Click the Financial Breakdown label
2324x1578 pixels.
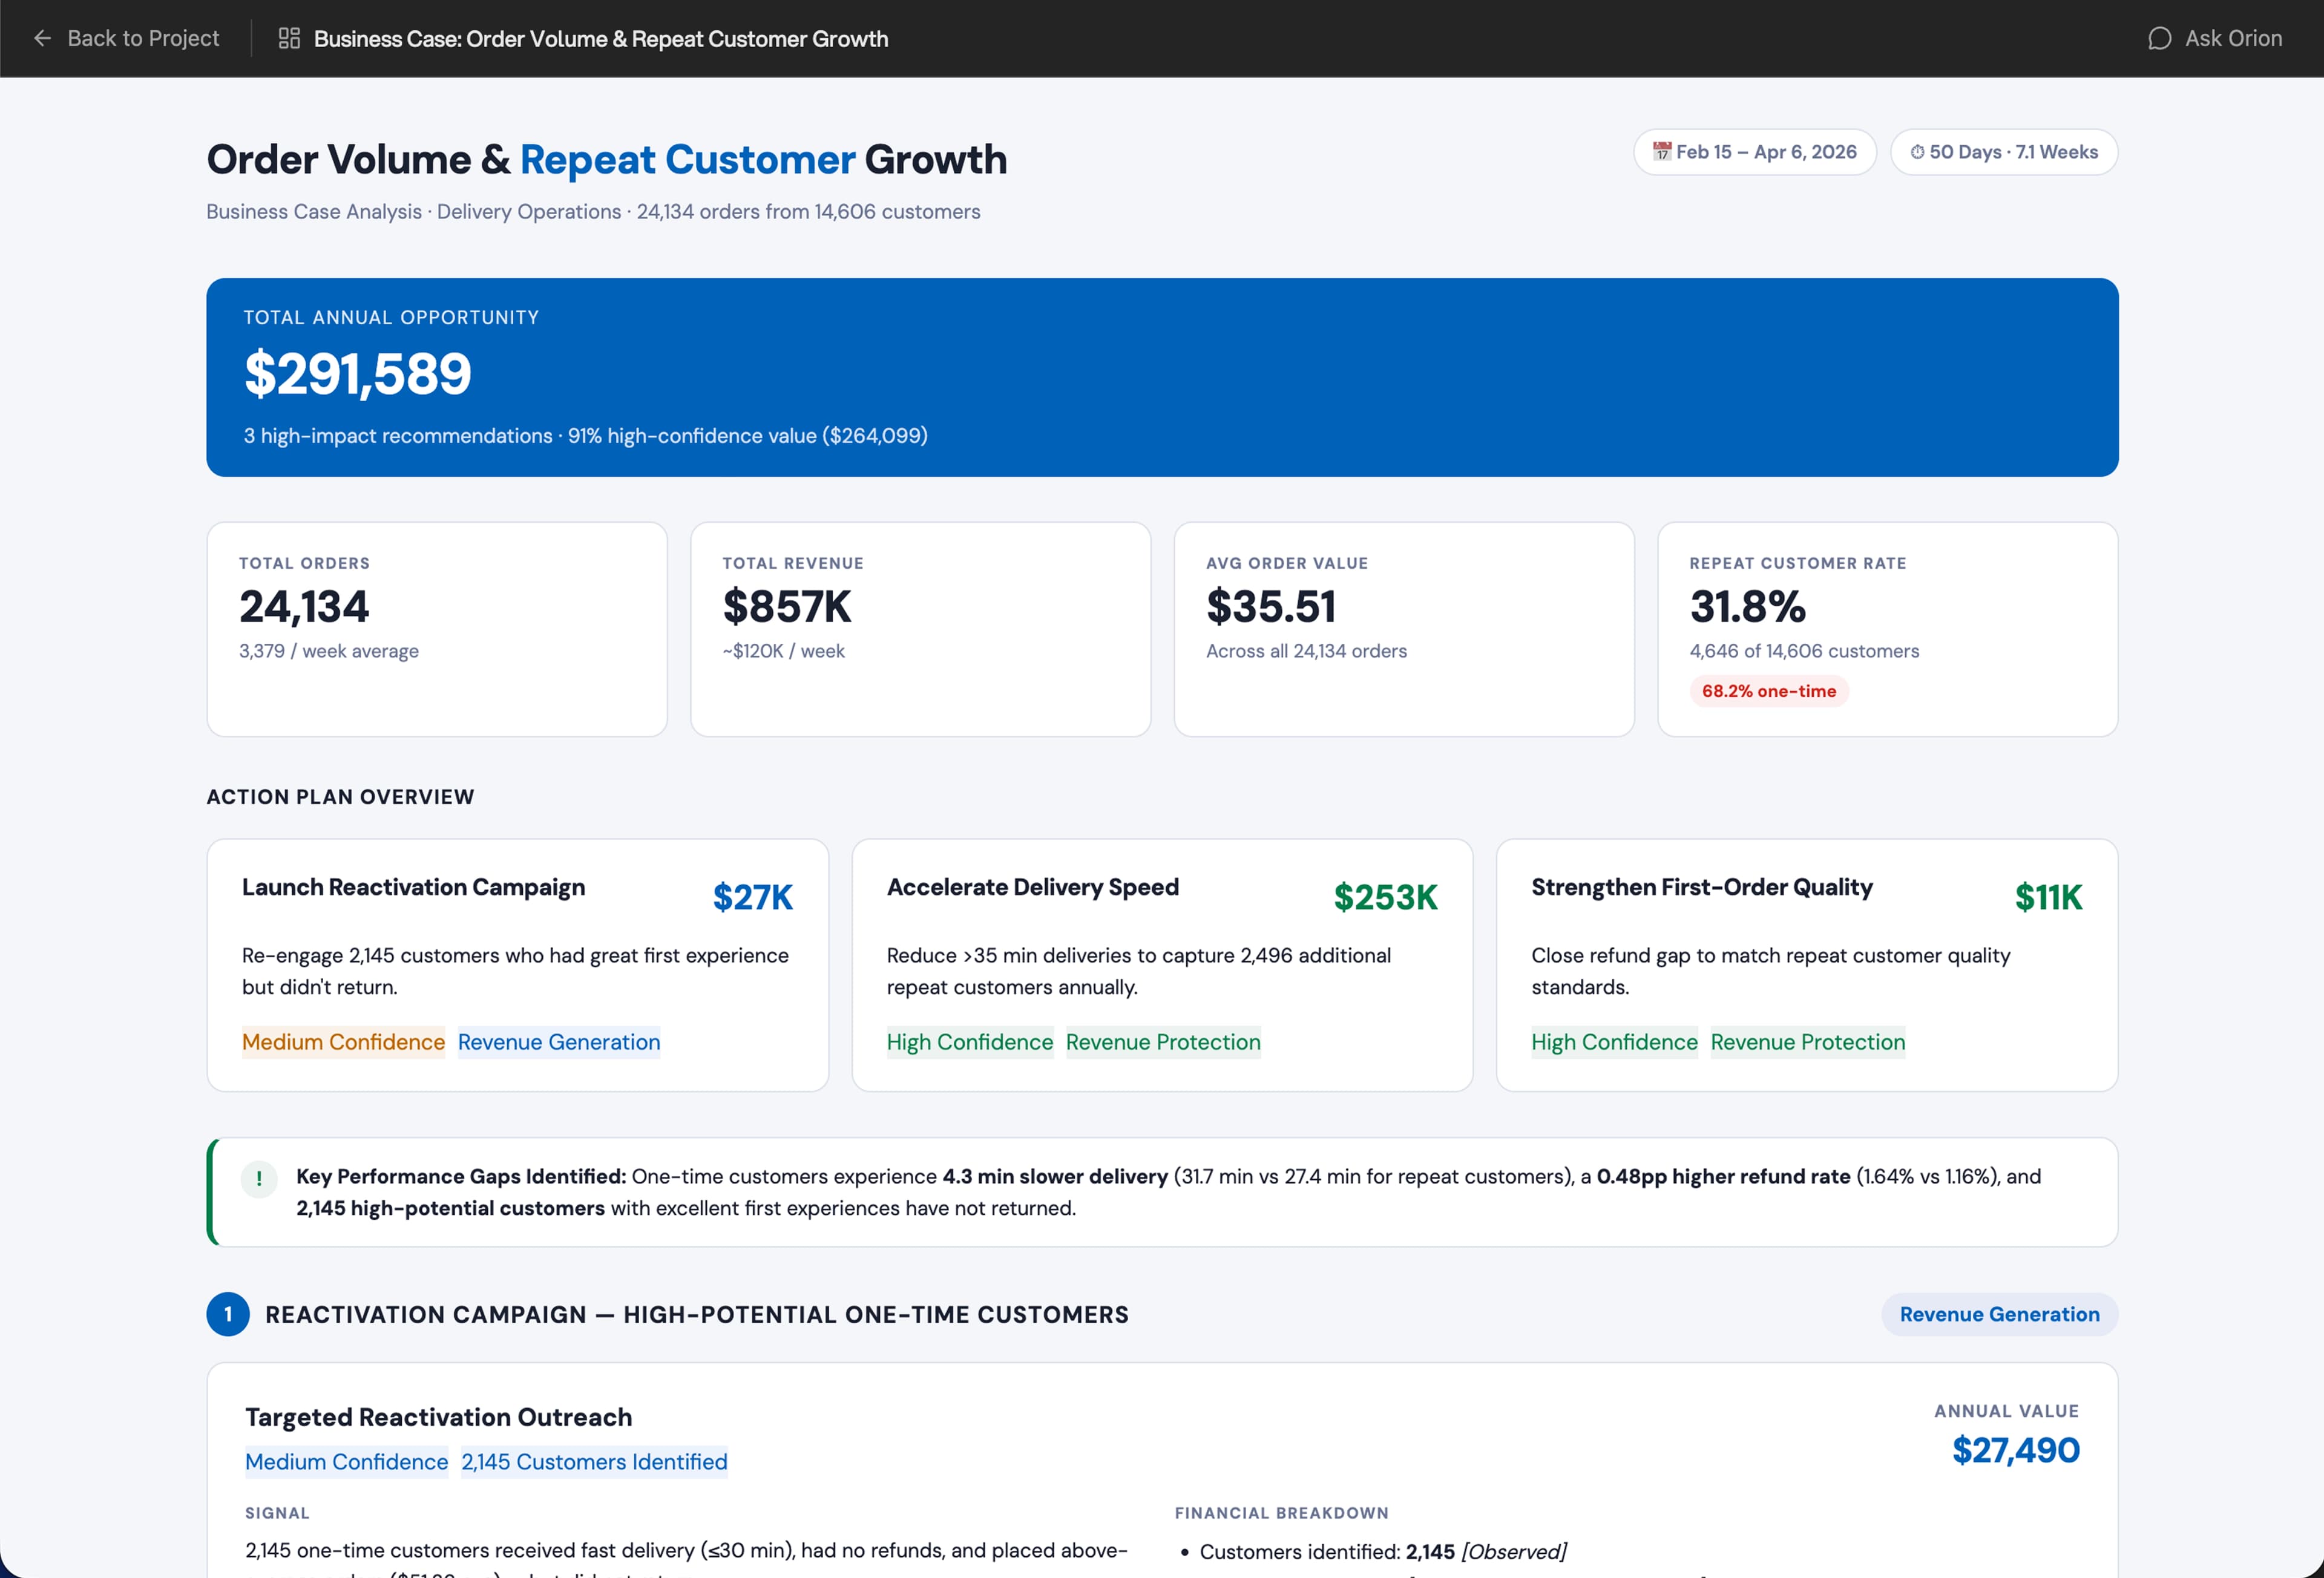(x=1281, y=1513)
